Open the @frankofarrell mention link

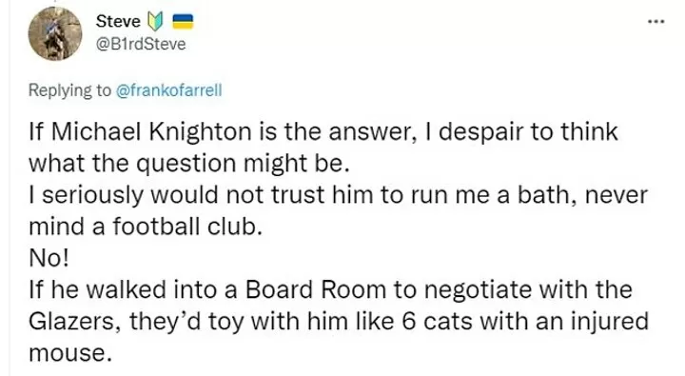[x=168, y=90]
